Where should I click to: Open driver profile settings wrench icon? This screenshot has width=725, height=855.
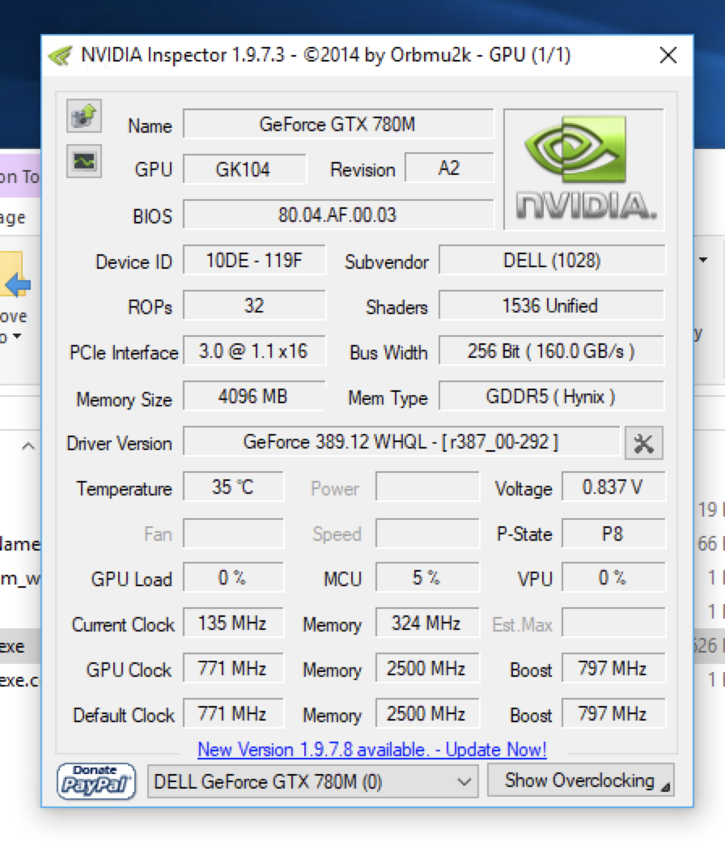coord(644,444)
